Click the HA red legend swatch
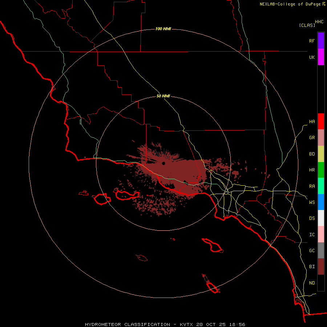Viewport: 327px width, 327px height. click(321, 121)
